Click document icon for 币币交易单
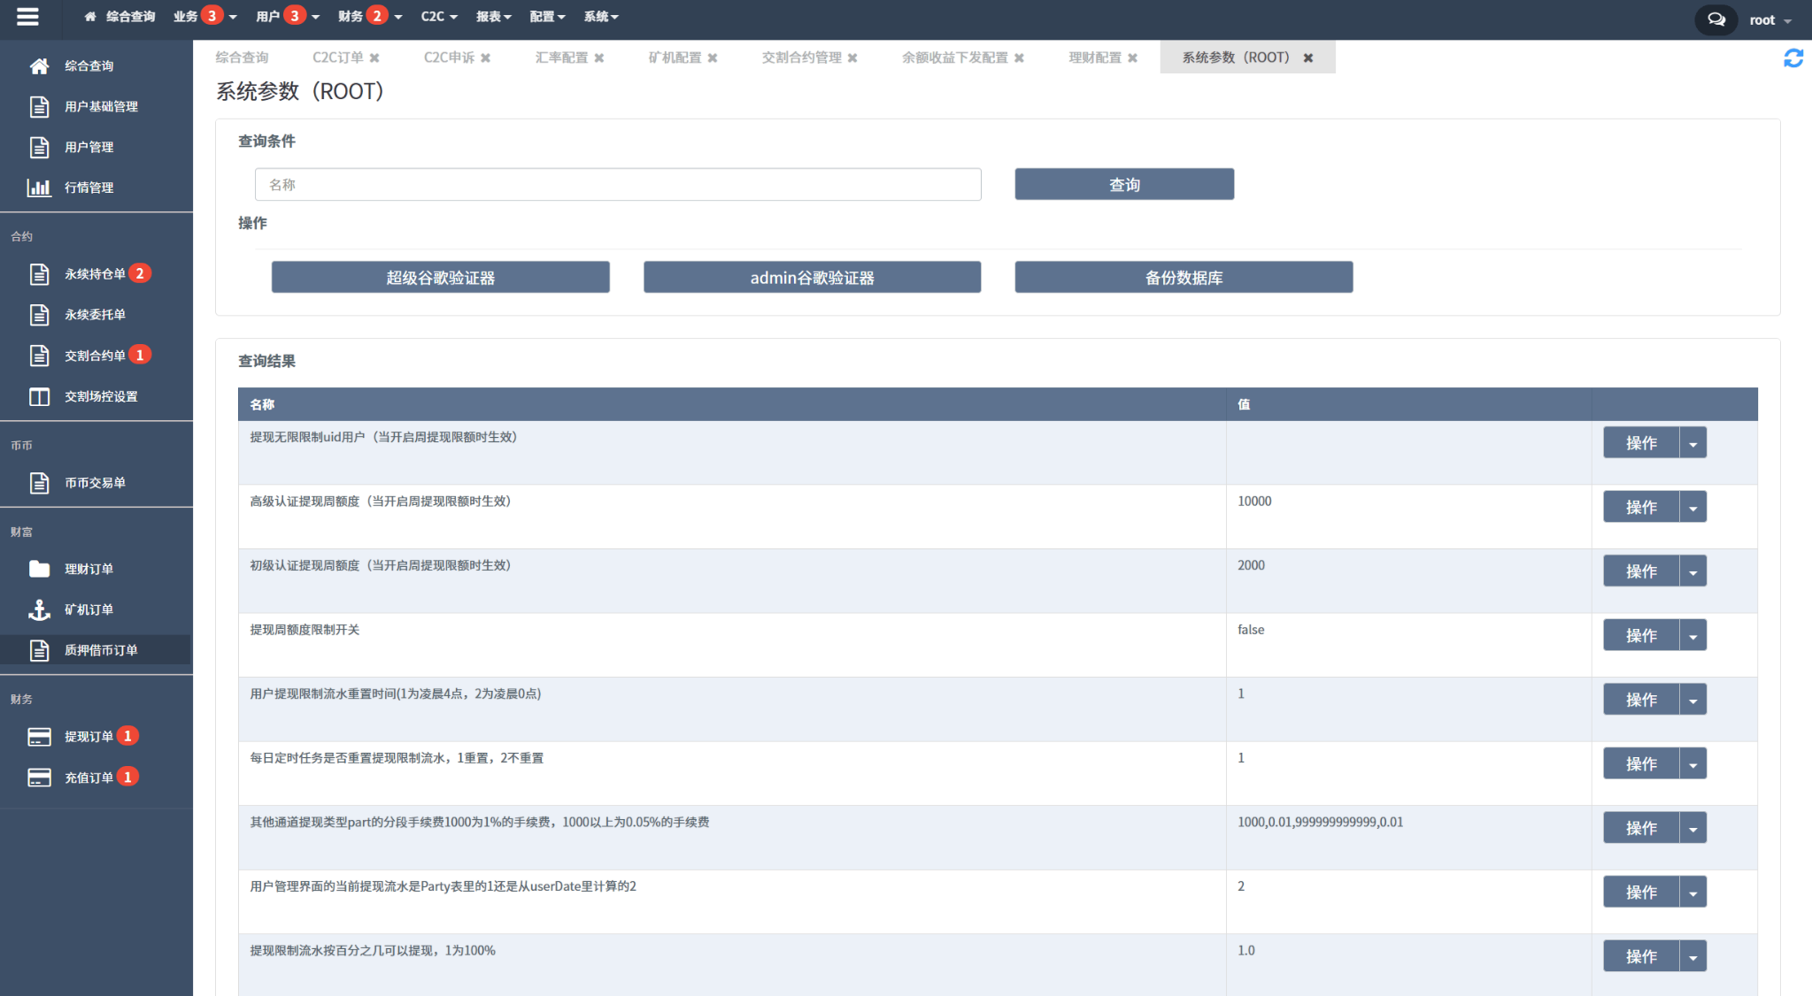This screenshot has height=996, width=1812. 39,483
